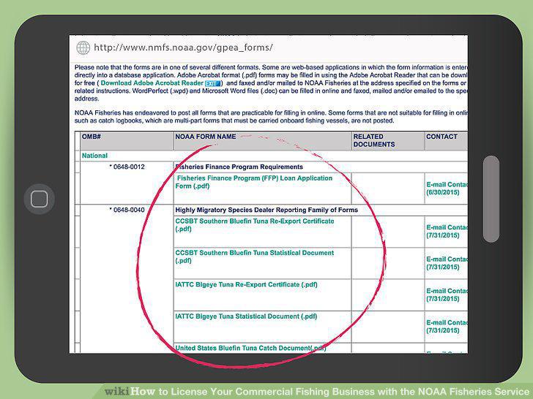Open IATTC Bigeye Tuna Statistical Document pdf

246,316
